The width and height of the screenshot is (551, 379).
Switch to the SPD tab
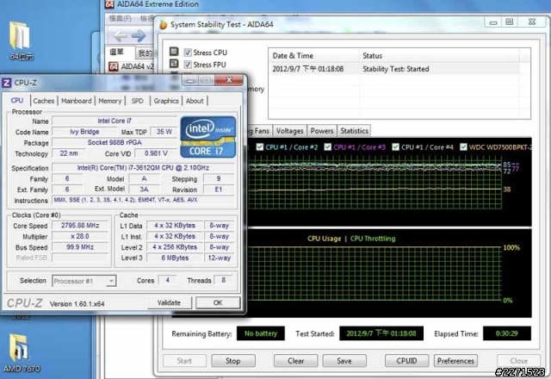point(138,101)
